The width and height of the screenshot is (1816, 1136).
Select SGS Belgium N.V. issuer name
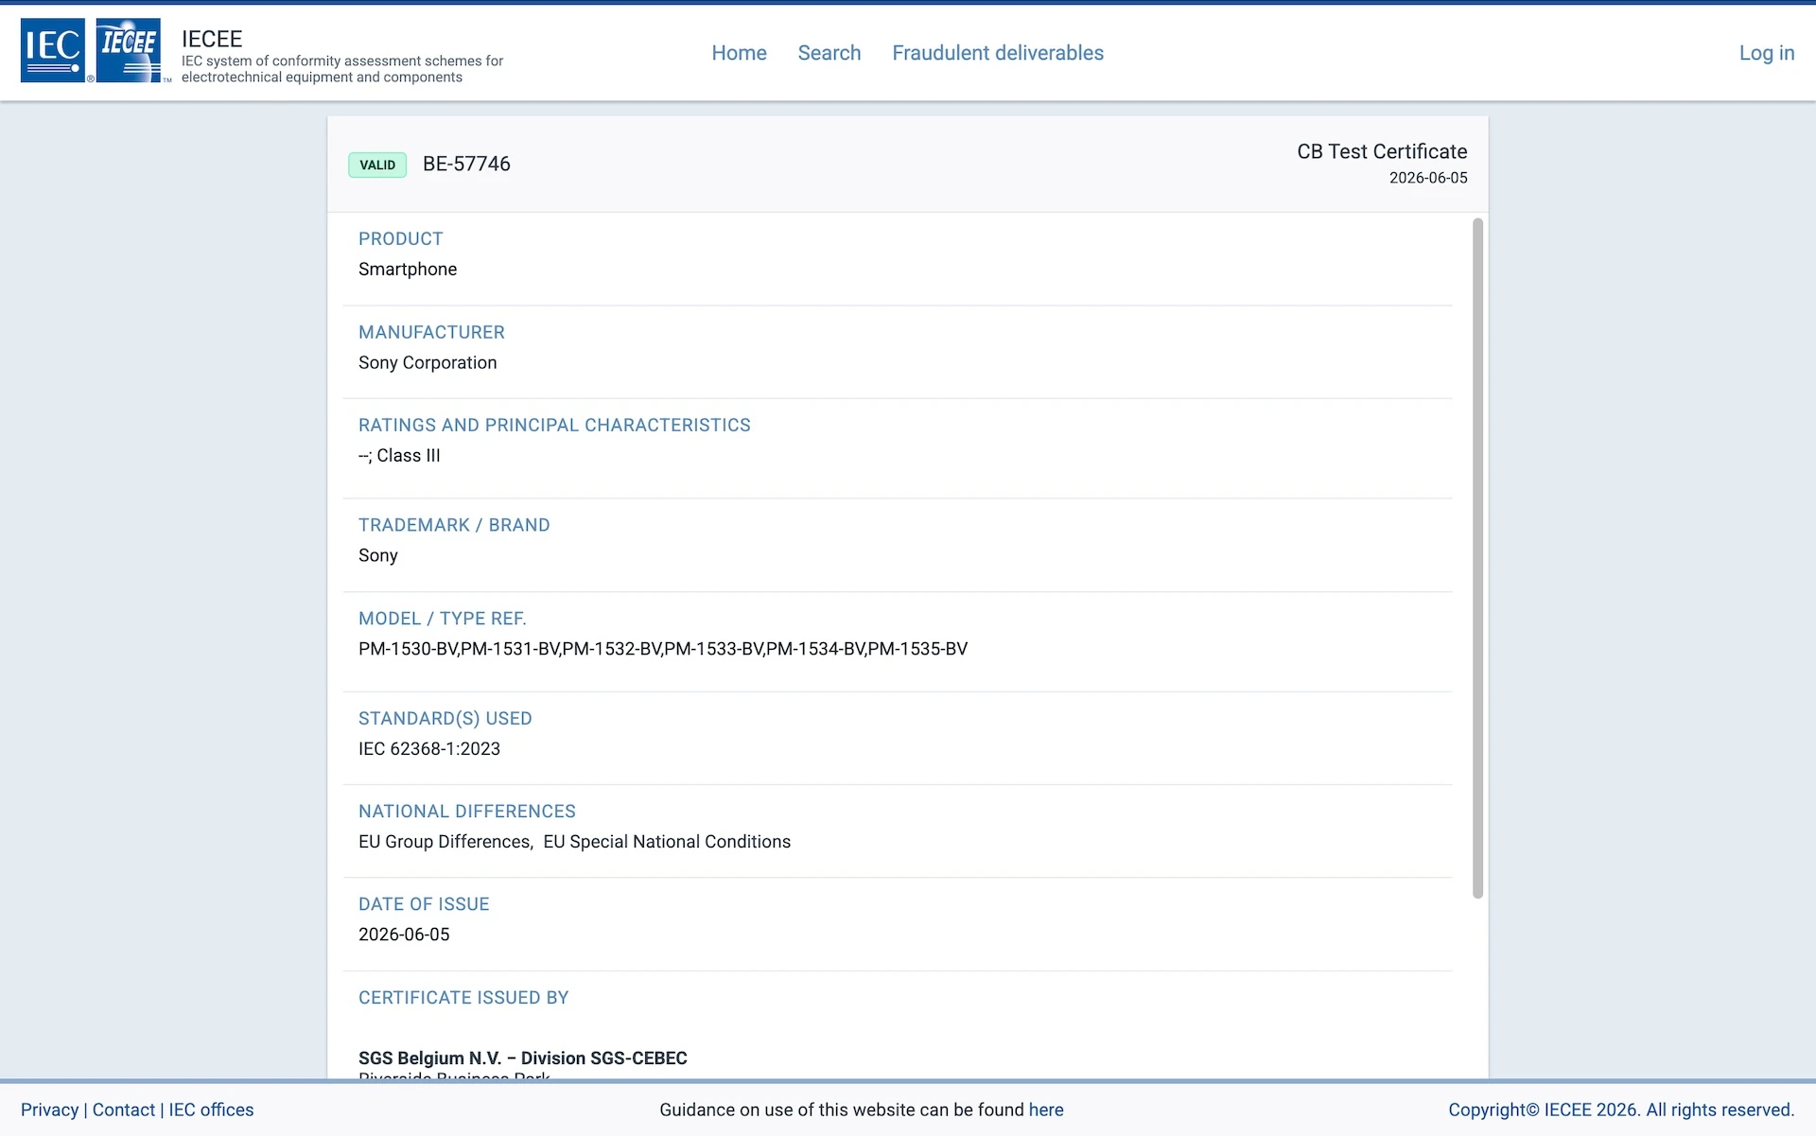(523, 1058)
